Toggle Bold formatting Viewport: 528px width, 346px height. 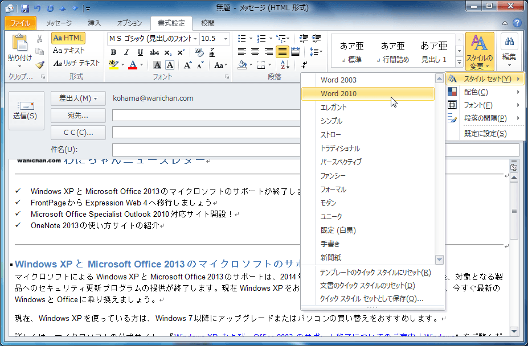pyautogui.click(x=113, y=52)
